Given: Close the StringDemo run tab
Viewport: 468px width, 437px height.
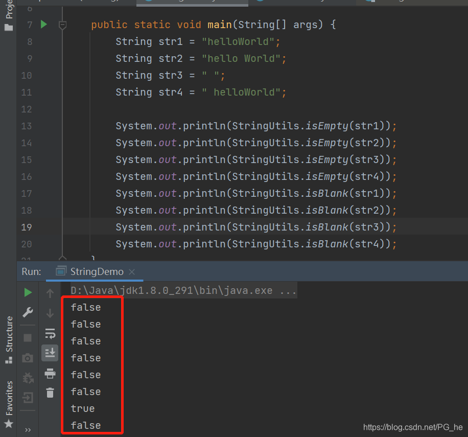Looking at the screenshot, I should coord(132,271).
